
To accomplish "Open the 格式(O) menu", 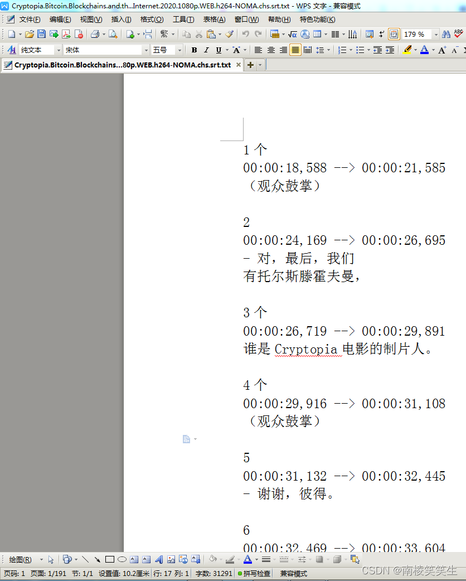I will pyautogui.click(x=152, y=20).
